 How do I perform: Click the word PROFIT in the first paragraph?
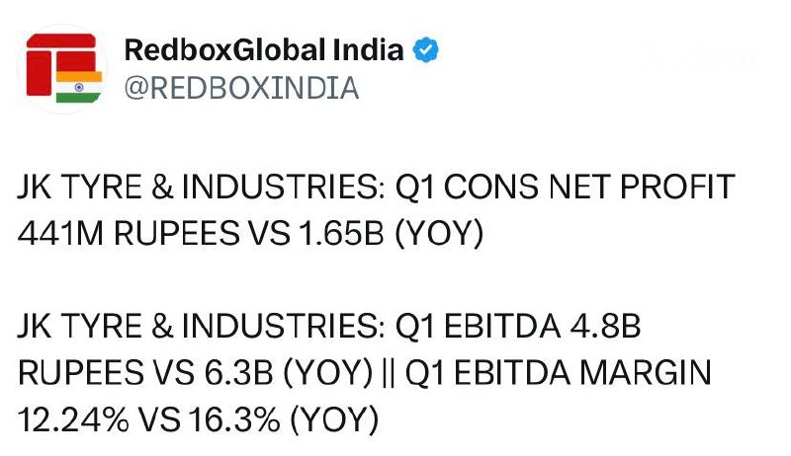coord(677,187)
